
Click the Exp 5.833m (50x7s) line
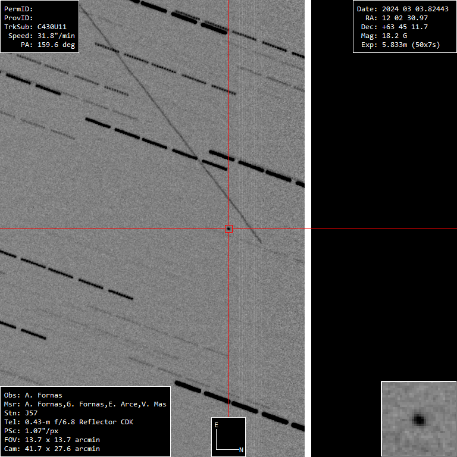[400, 45]
